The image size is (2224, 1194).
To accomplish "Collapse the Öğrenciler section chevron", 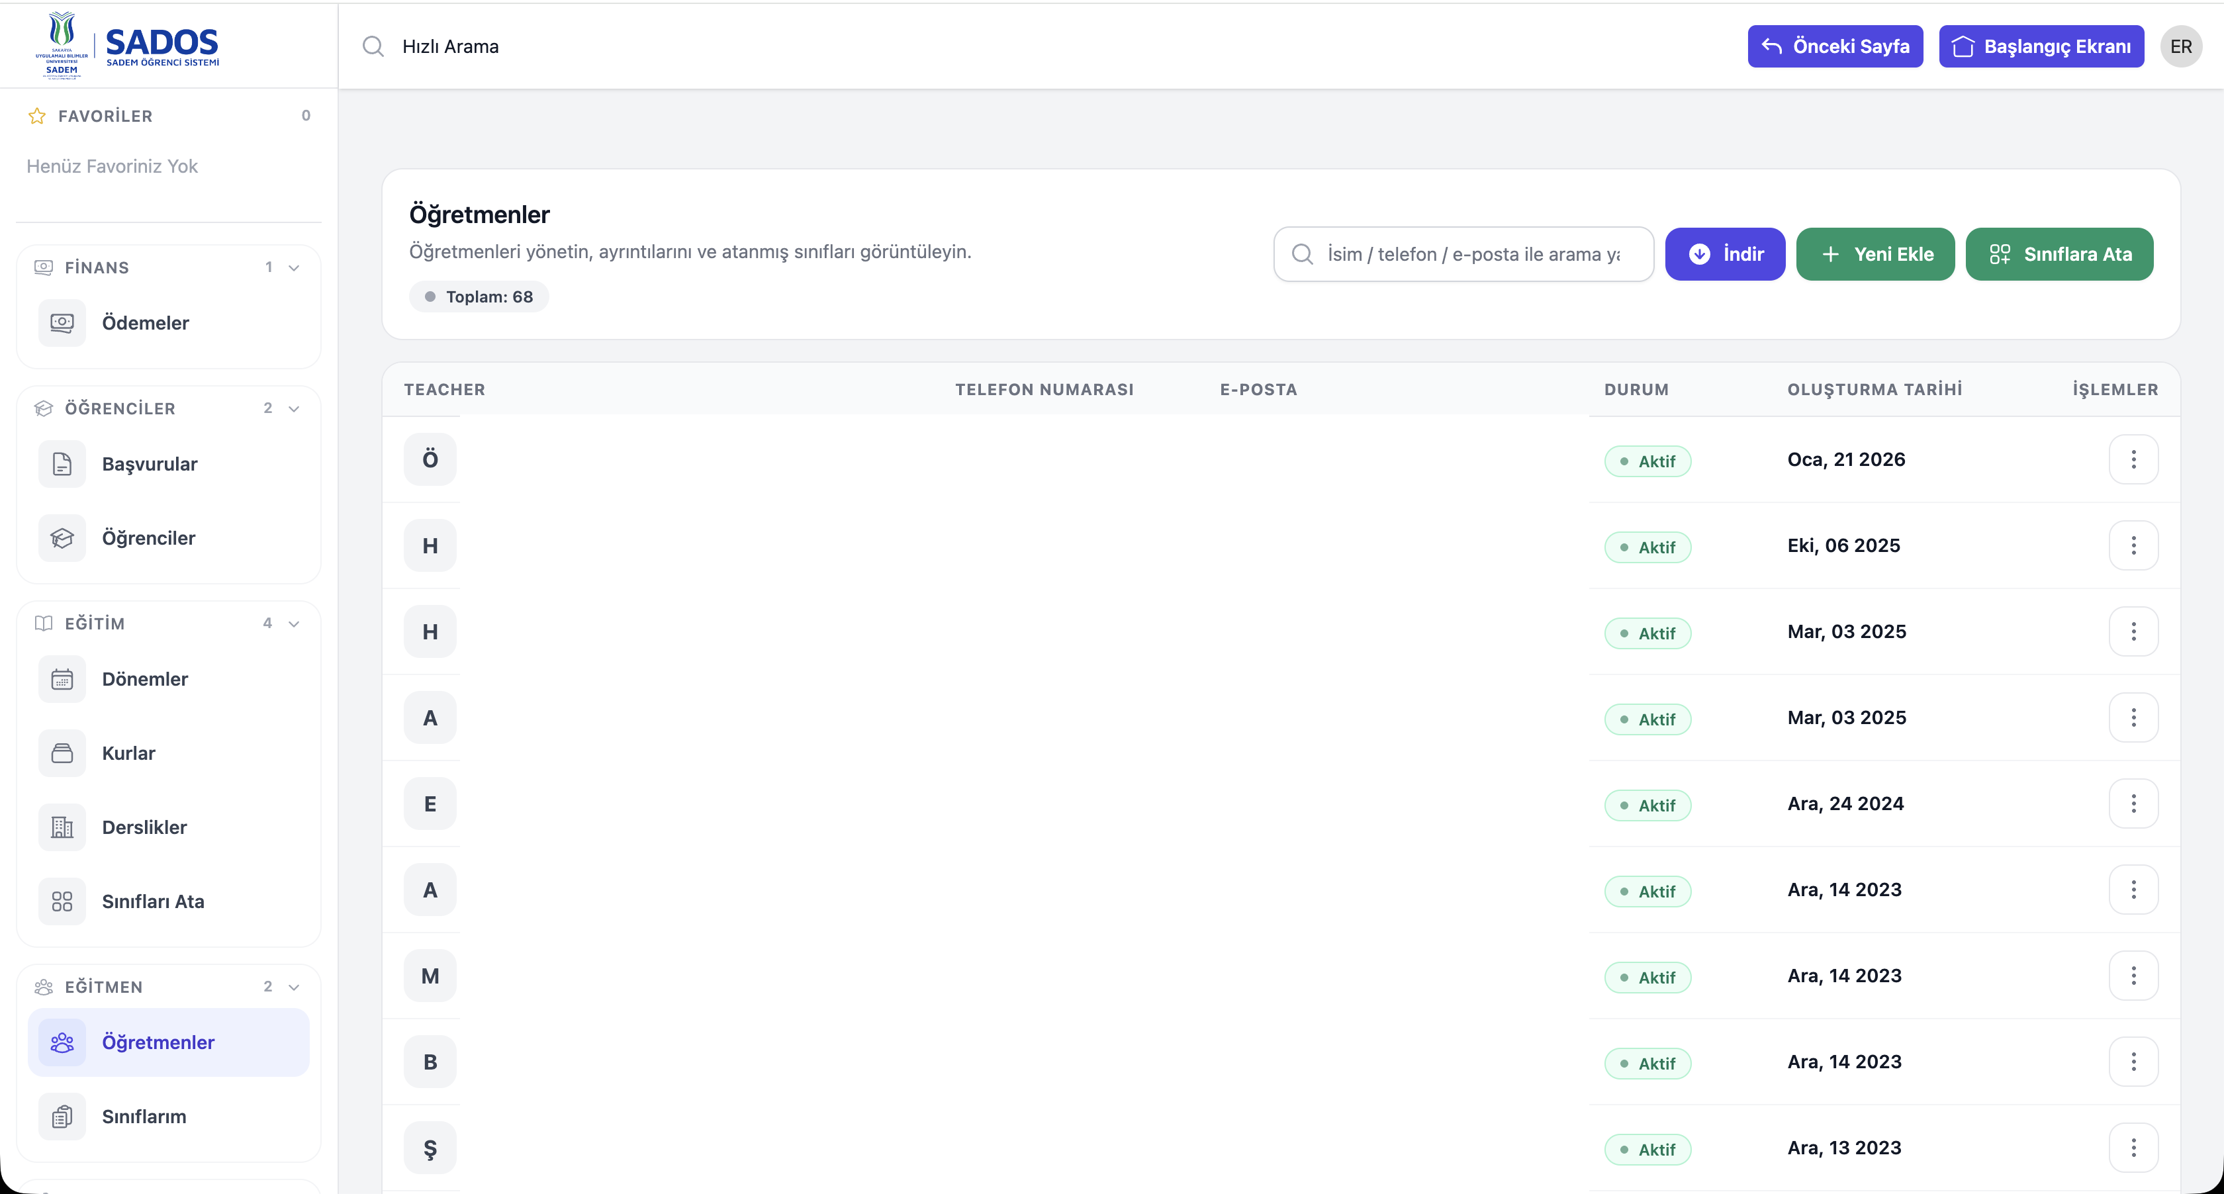I will (x=295, y=408).
